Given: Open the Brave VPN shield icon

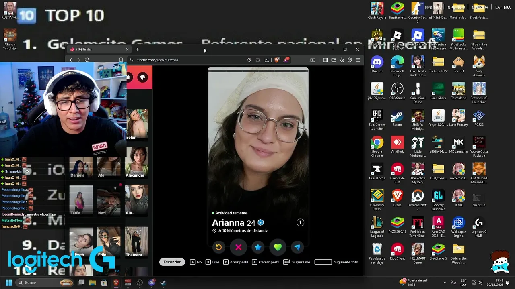Looking at the screenshot, I should (350, 60).
